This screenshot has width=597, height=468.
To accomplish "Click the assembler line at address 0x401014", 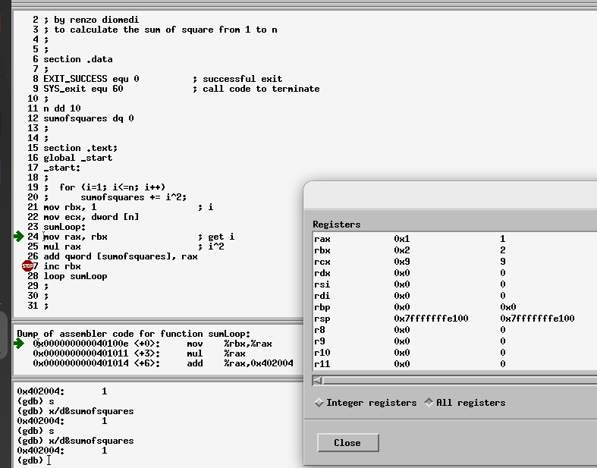I will coord(163,363).
